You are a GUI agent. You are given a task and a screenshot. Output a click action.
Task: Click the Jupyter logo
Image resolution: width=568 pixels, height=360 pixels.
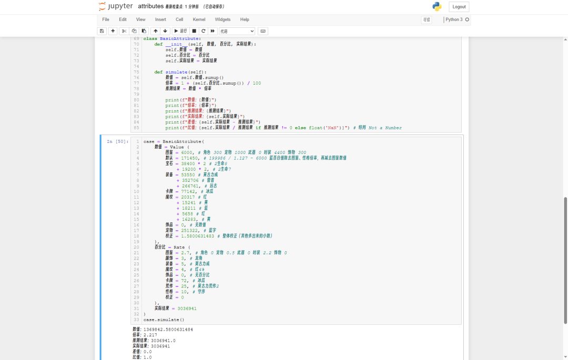coord(116,6)
